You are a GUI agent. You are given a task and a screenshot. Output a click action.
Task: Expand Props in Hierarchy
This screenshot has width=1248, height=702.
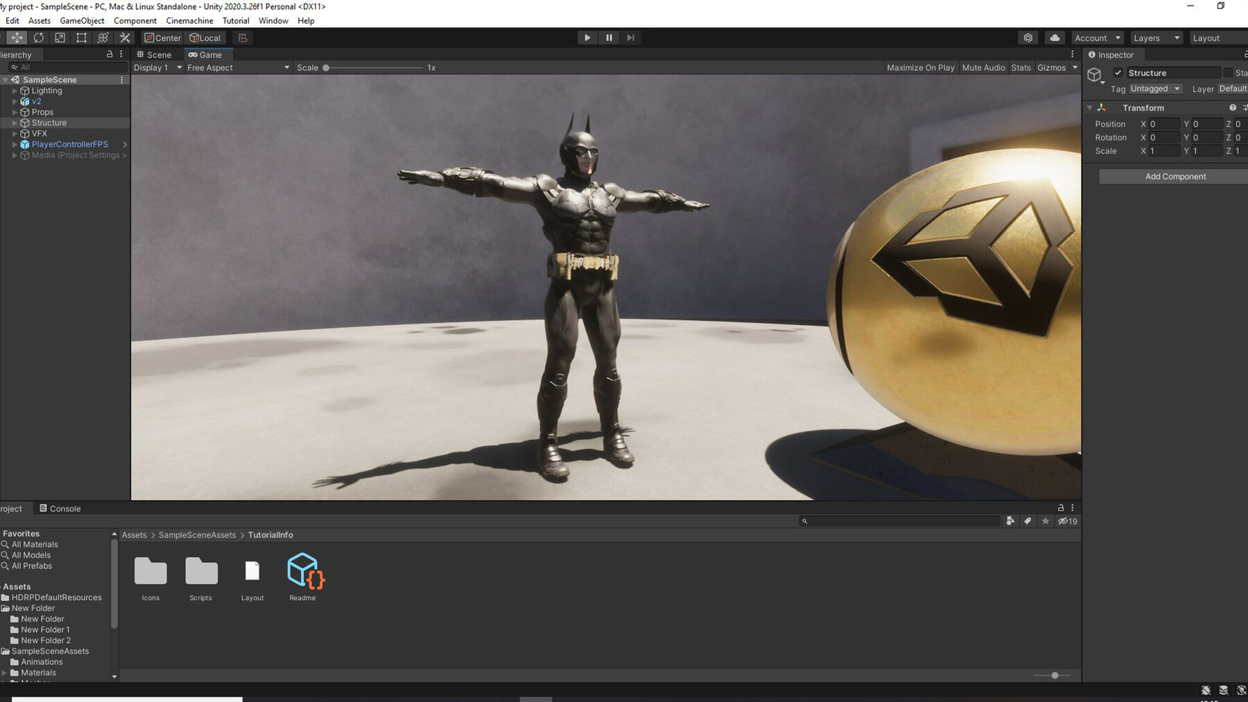(15, 112)
